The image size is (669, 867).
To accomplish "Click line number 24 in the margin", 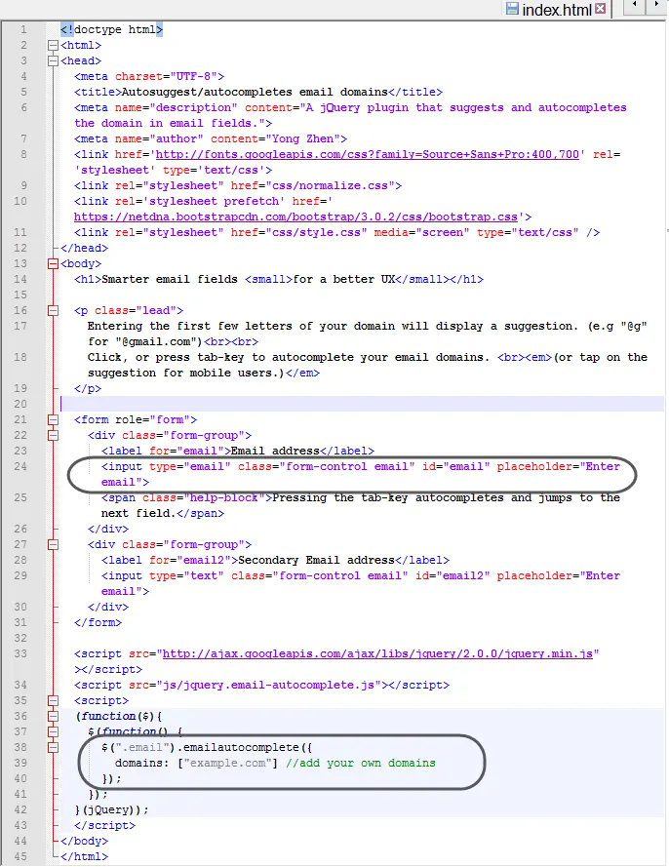I will click(20, 467).
